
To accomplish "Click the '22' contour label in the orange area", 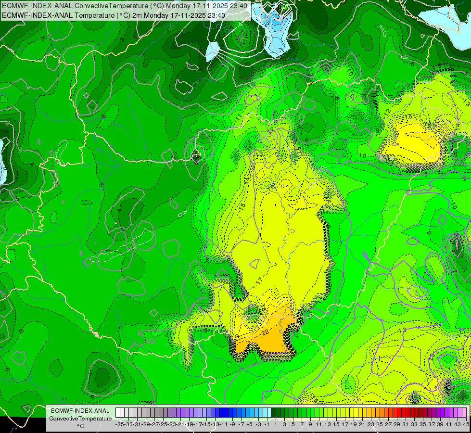I will (x=265, y=332).
